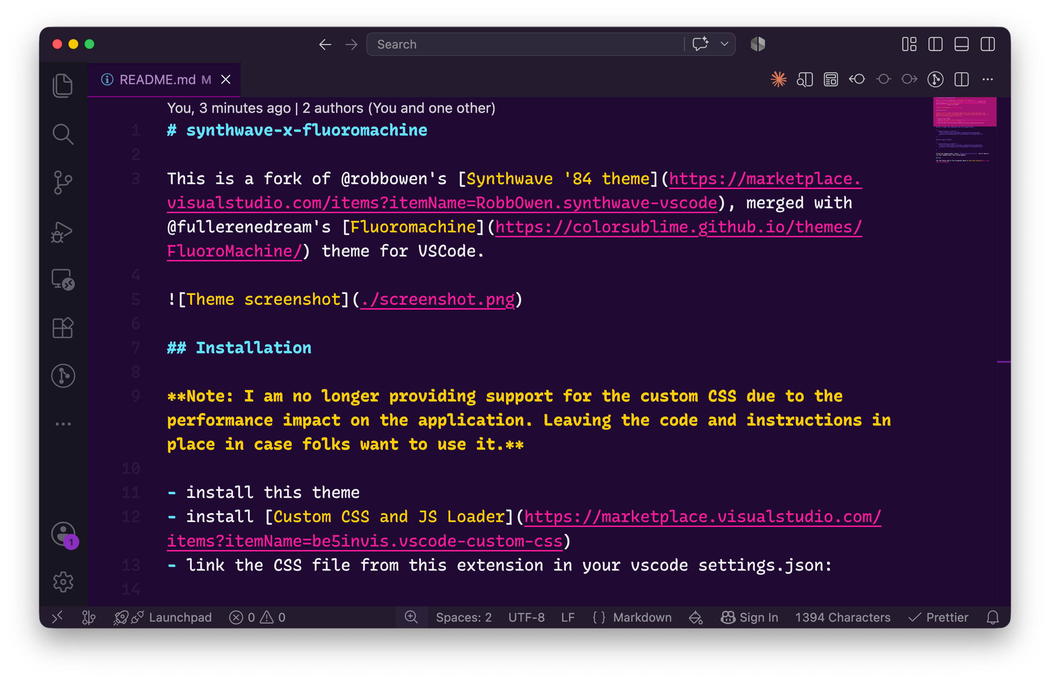
Task: Toggle the primary side bar
Action: point(935,44)
